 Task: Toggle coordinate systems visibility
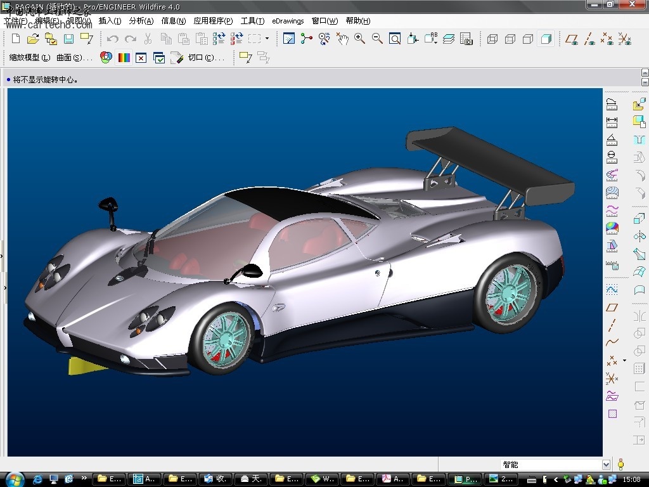coord(625,39)
